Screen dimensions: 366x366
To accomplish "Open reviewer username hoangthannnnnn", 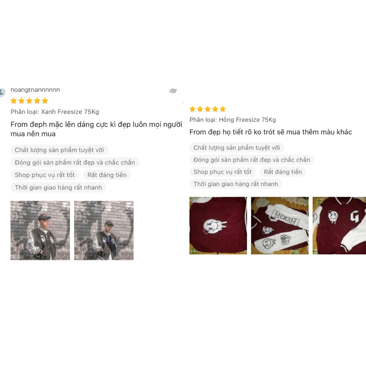I will click(x=35, y=90).
